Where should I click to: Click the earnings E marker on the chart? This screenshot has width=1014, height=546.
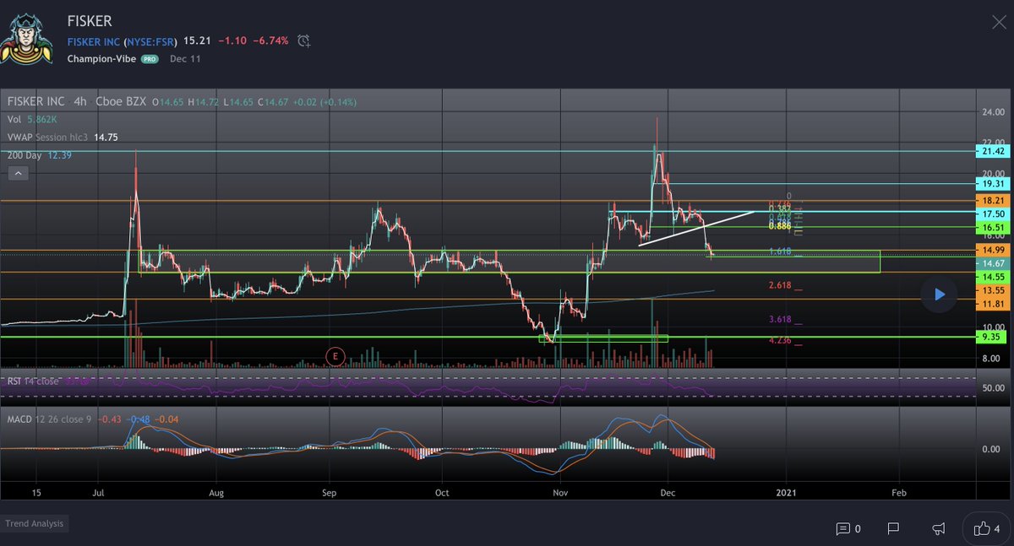(335, 356)
